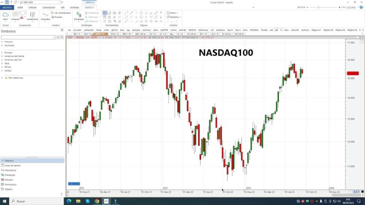
Task: Click the Val. Distribution analysis icon
Action: (x=62, y=13)
